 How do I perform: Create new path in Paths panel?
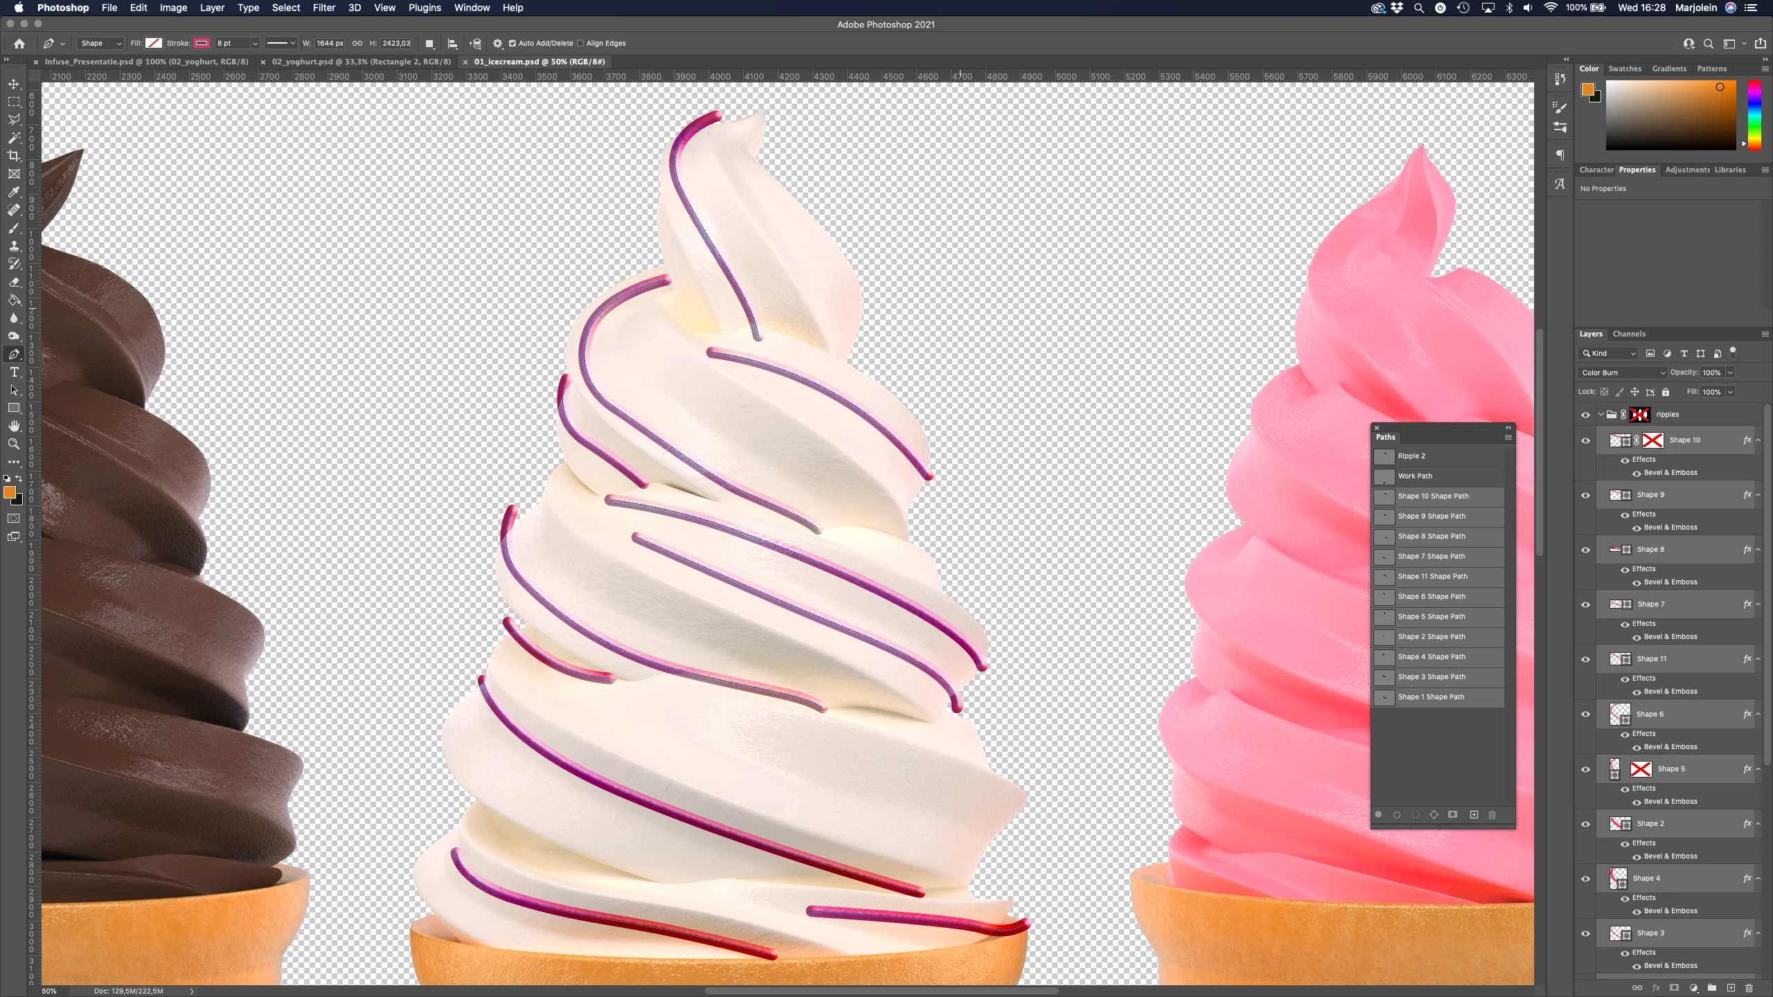click(x=1474, y=815)
